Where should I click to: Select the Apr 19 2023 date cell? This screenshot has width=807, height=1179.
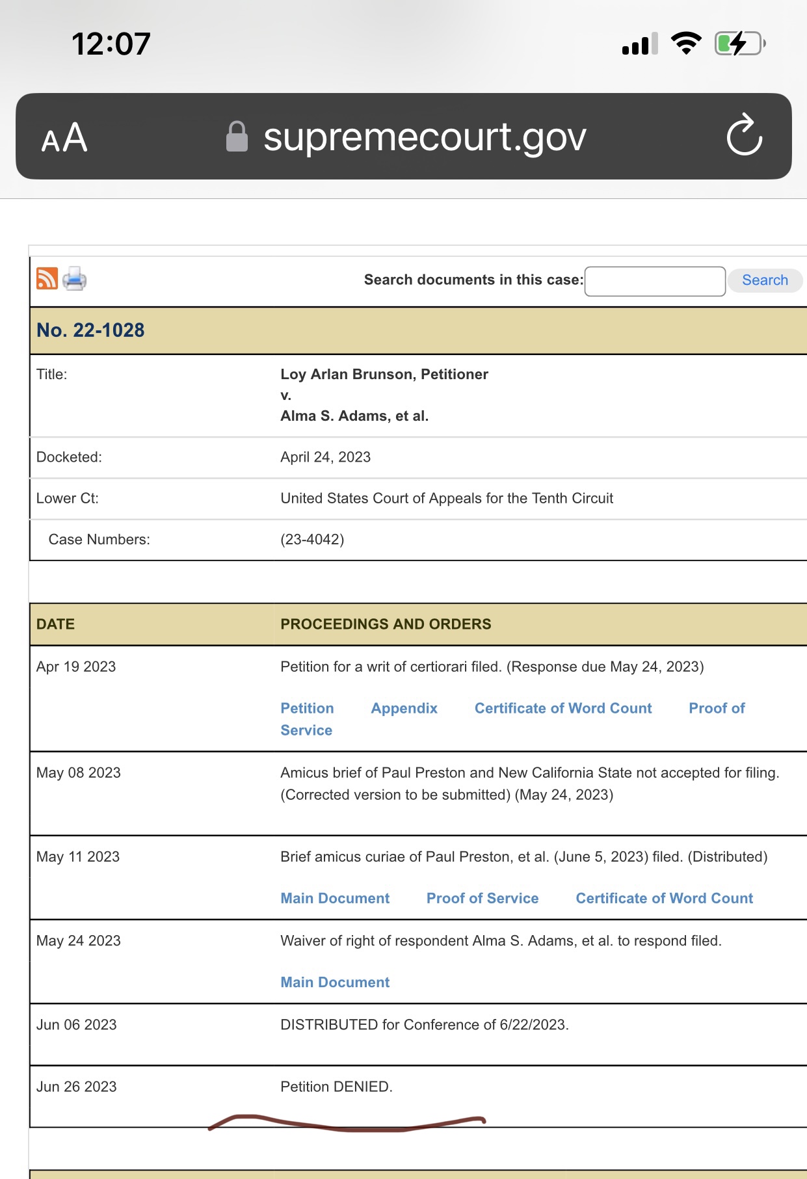tap(76, 667)
